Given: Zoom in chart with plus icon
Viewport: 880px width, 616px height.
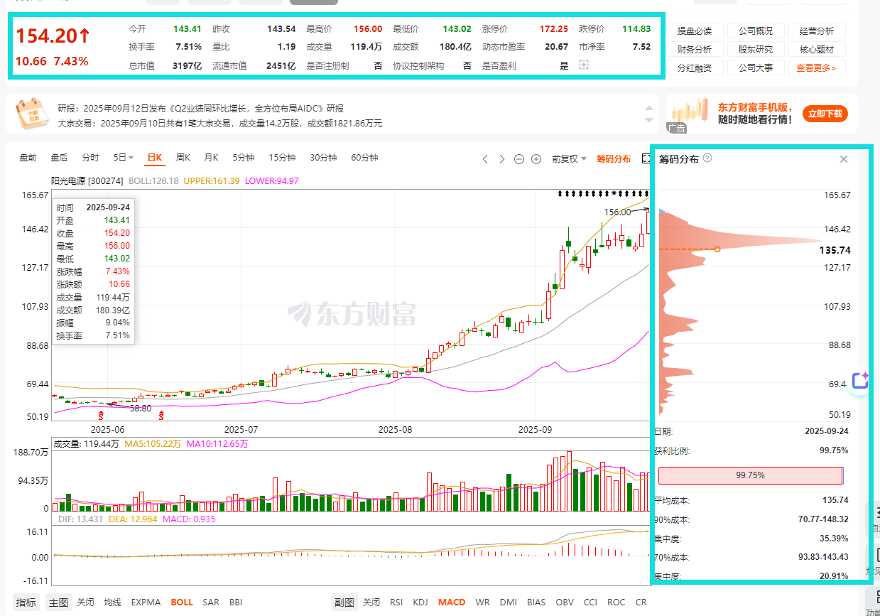Looking at the screenshot, I should pyautogui.click(x=536, y=159).
